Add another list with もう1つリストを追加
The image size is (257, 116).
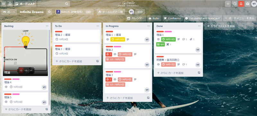[229, 26]
